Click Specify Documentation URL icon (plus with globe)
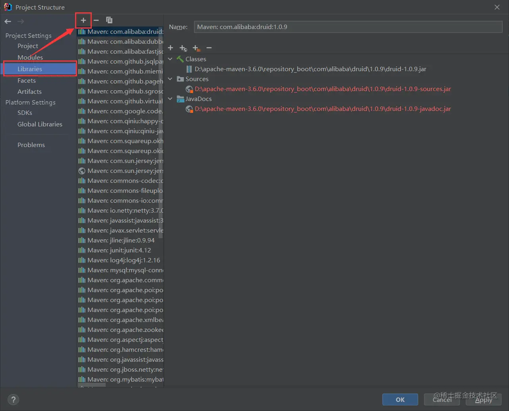Screen dimensions: 509x411 (x=183, y=48)
